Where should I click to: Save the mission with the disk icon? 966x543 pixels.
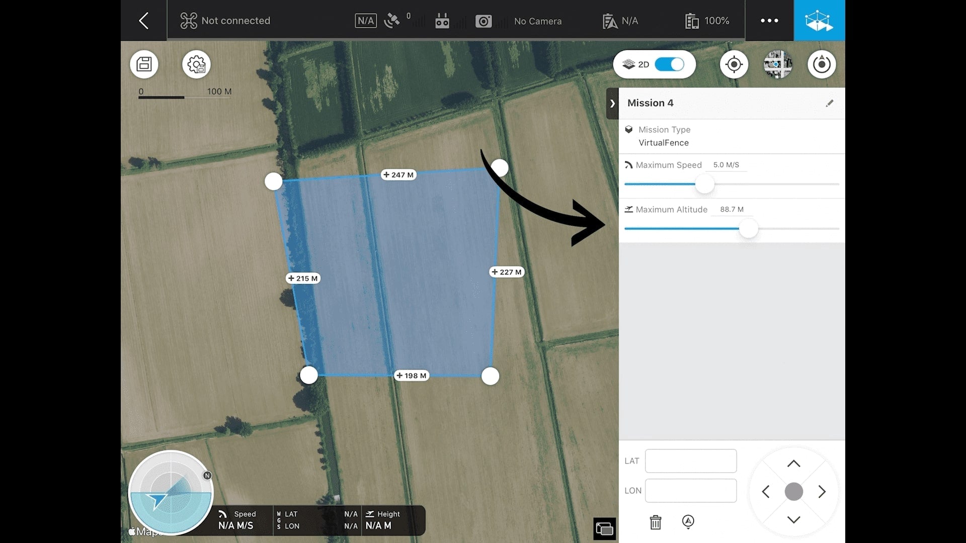coord(144,64)
